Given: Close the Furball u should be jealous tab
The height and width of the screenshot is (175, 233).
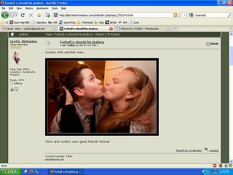Looking at the screenshot, I should coord(111,29).
